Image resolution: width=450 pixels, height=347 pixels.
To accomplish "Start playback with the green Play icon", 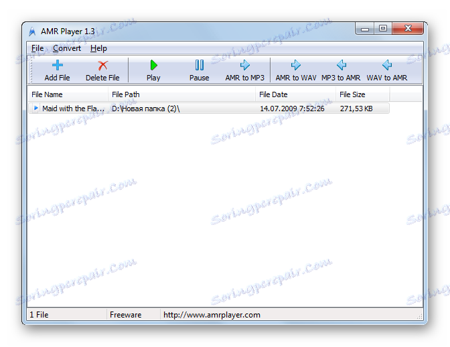I will [153, 65].
